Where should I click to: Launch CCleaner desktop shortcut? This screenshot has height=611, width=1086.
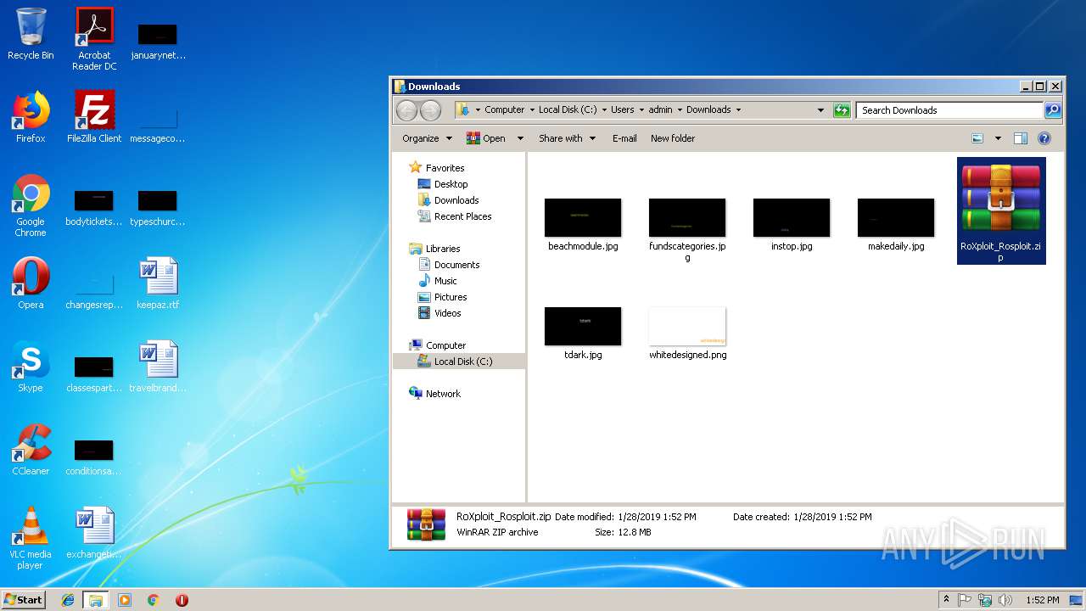31,450
